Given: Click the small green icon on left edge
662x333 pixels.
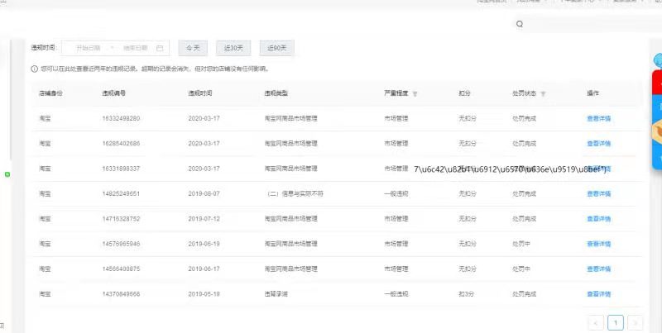Looking at the screenshot, I should click(7, 174).
